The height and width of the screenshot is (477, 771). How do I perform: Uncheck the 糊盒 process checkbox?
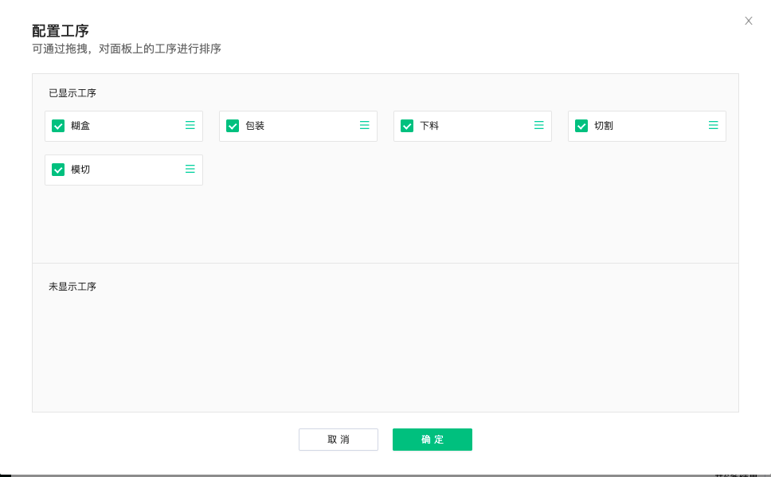(58, 126)
